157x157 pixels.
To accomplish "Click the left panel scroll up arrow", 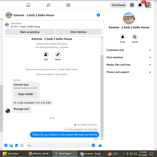I will 1,19.
